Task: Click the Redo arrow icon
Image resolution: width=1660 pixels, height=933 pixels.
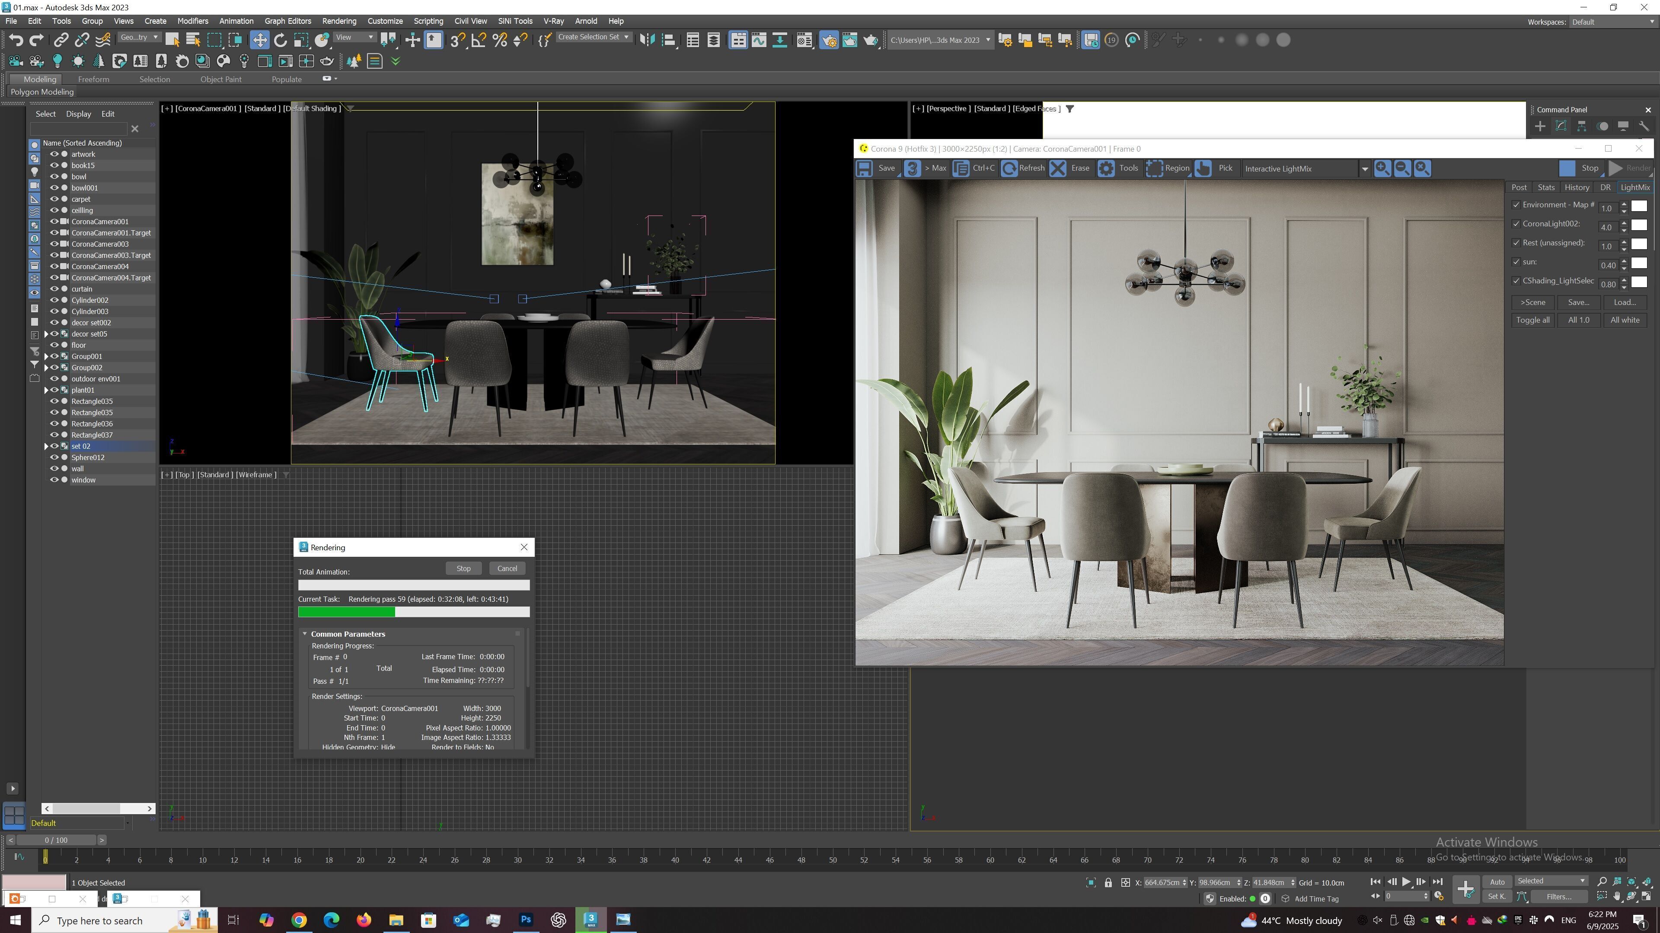Action: point(37,40)
